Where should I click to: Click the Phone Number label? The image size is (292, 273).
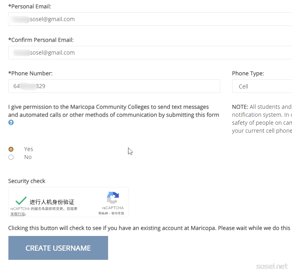(30, 73)
